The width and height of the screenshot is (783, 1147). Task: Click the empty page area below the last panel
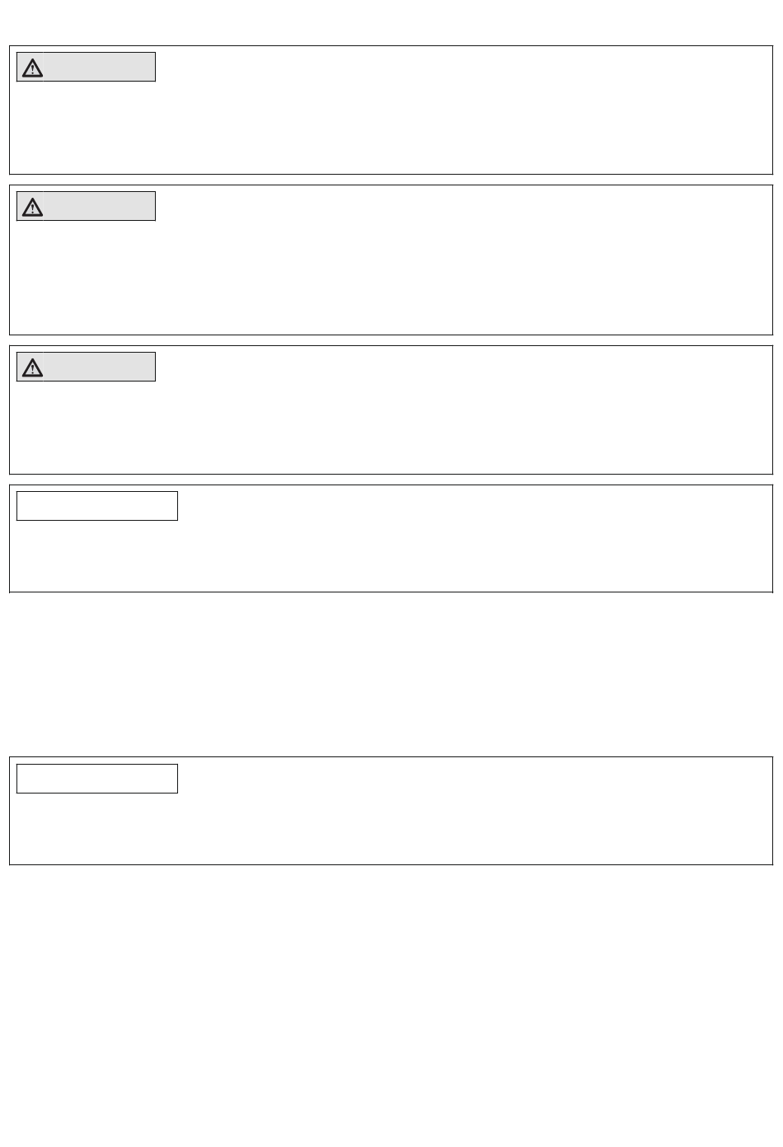pos(391,1005)
